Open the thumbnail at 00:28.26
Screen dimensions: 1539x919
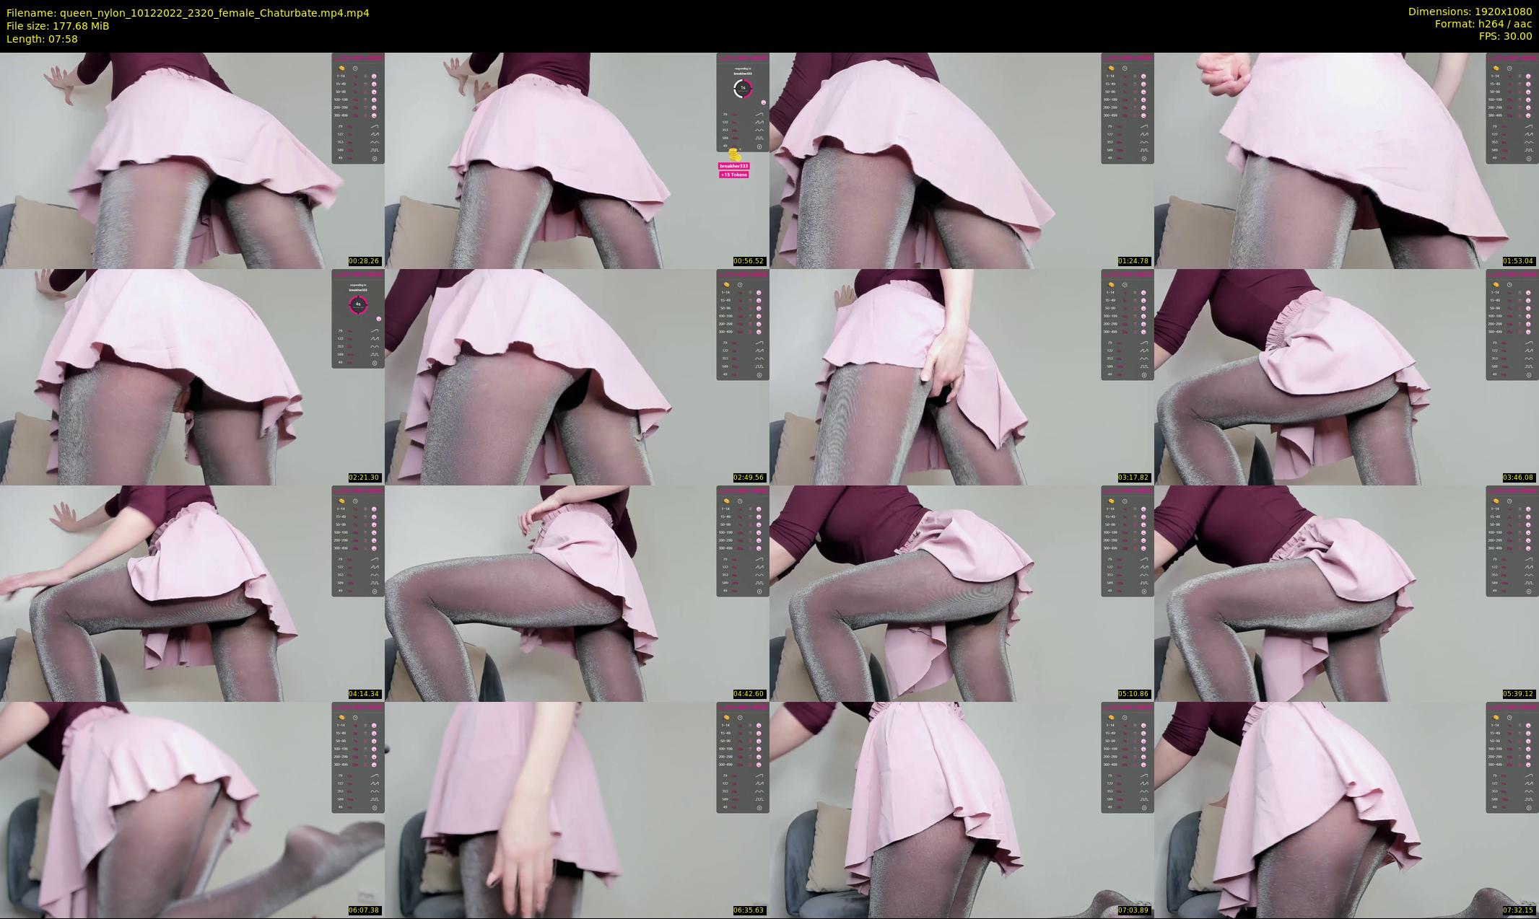tap(192, 160)
